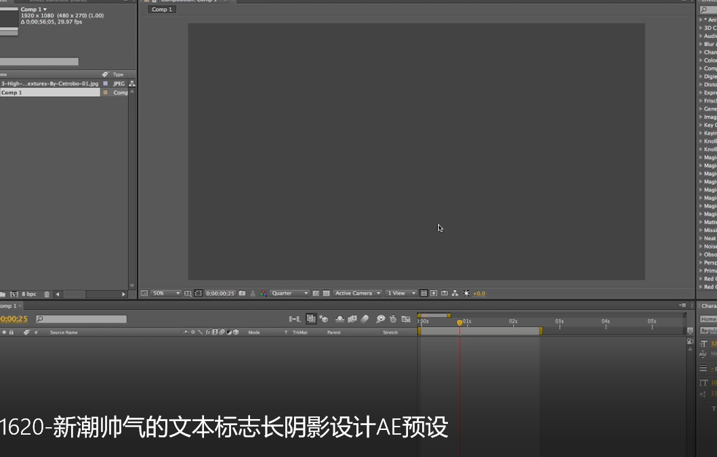Click the Project panel search field
Screen dimensions: 717x457
39,61
